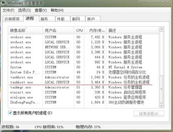Viewport: 173px width, 132px height.
Task: Open the 查看(V) menu
Action: click(41, 10)
